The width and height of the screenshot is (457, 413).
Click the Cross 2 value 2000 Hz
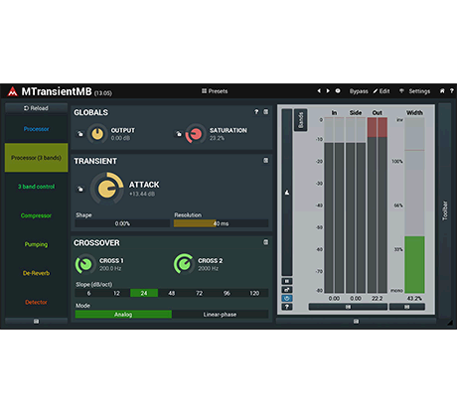click(x=208, y=269)
